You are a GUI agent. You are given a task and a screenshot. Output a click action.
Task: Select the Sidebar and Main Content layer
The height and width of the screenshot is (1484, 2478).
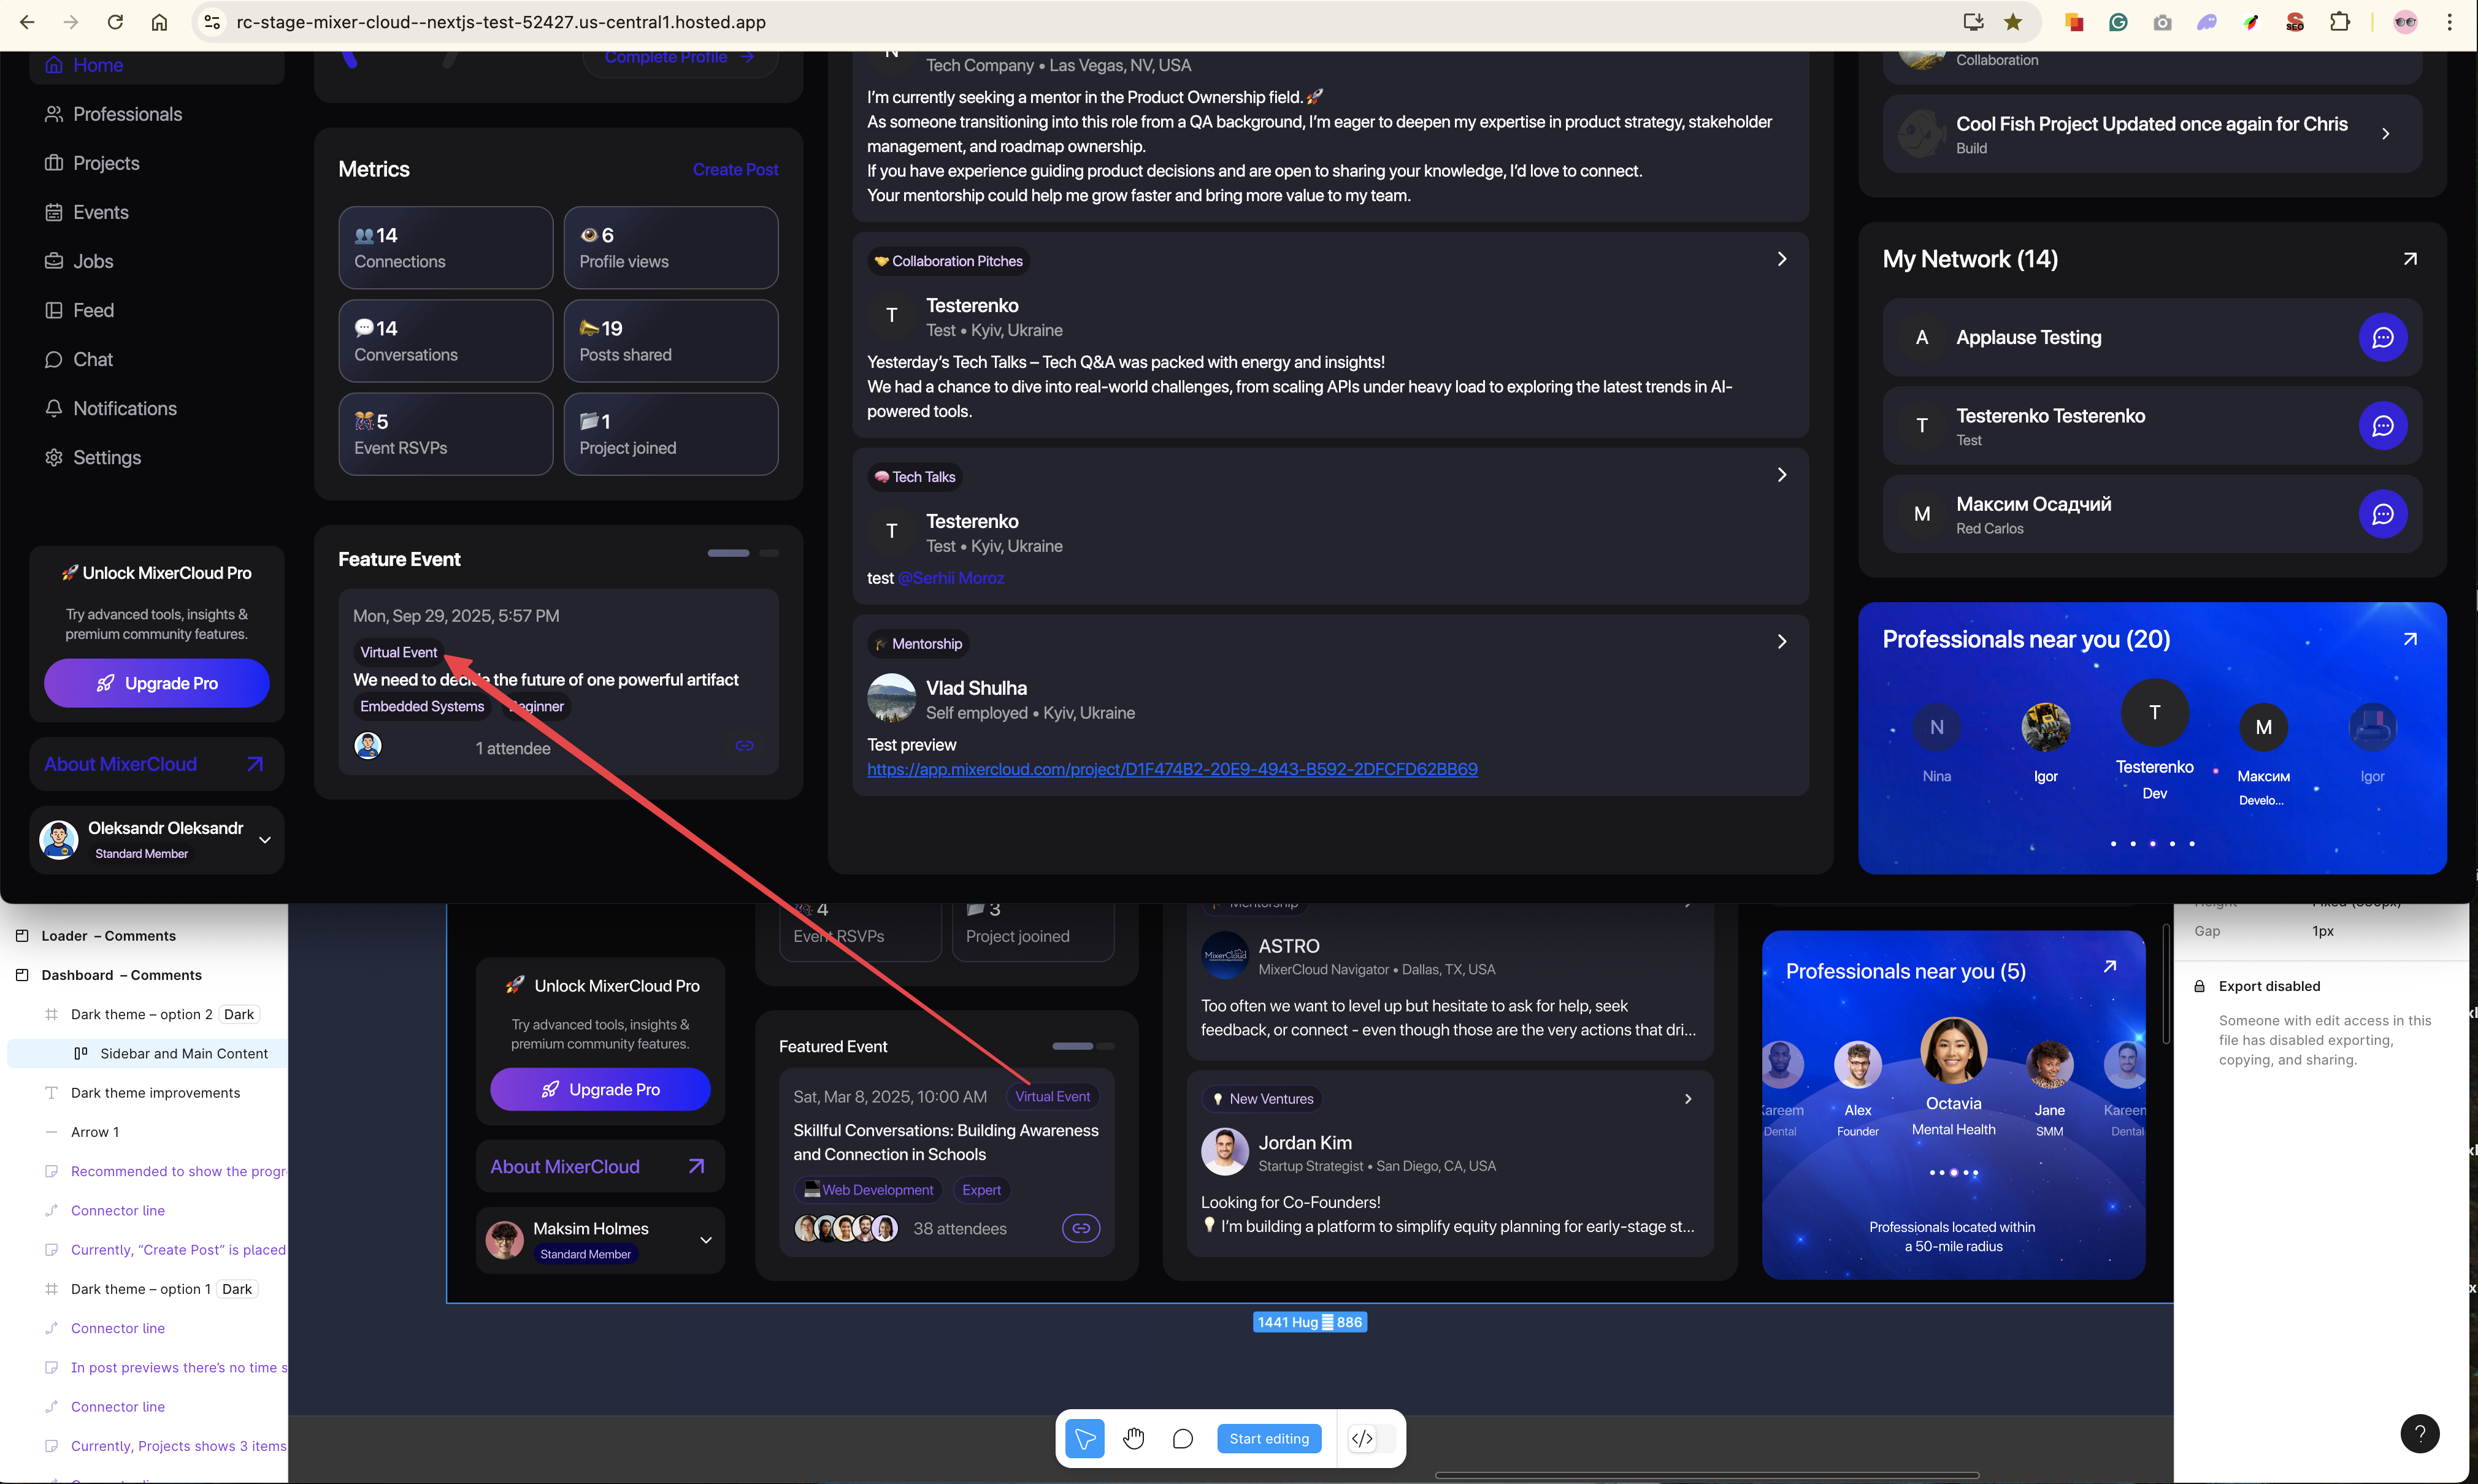click(183, 1053)
